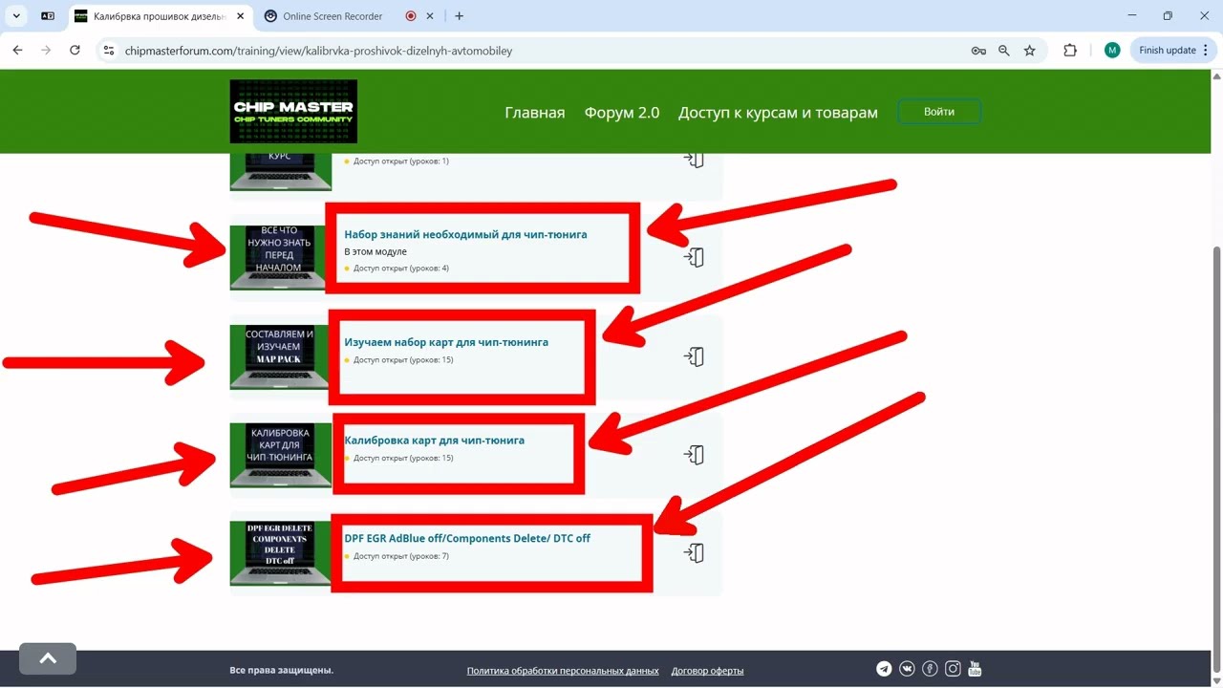This screenshot has width=1223, height=688.
Task: Click the Войти login button
Action: (x=939, y=112)
